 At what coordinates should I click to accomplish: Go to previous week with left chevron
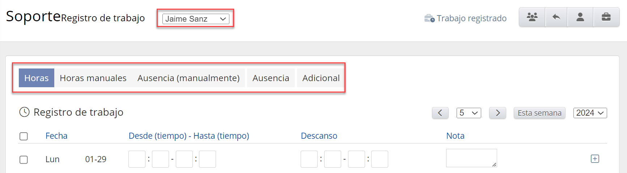440,113
